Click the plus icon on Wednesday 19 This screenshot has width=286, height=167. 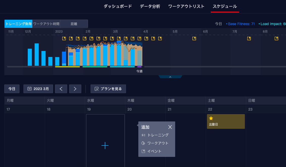105,145
